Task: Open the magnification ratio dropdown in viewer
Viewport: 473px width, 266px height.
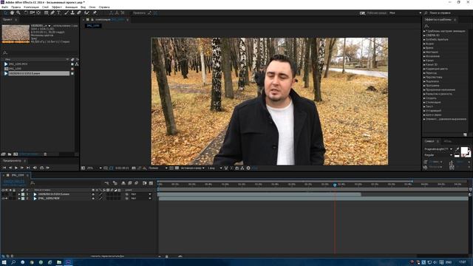Action: [x=94, y=168]
